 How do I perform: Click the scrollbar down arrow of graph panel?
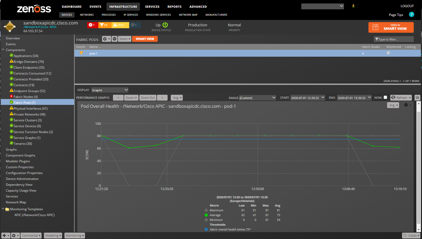[x=419, y=230]
